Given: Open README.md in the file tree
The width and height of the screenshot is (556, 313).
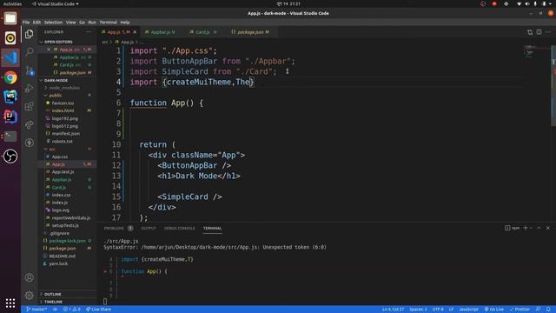Looking at the screenshot, I should click(62, 256).
